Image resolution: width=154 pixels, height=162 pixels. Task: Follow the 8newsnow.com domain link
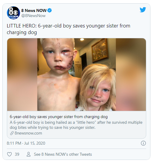click(x=28, y=133)
